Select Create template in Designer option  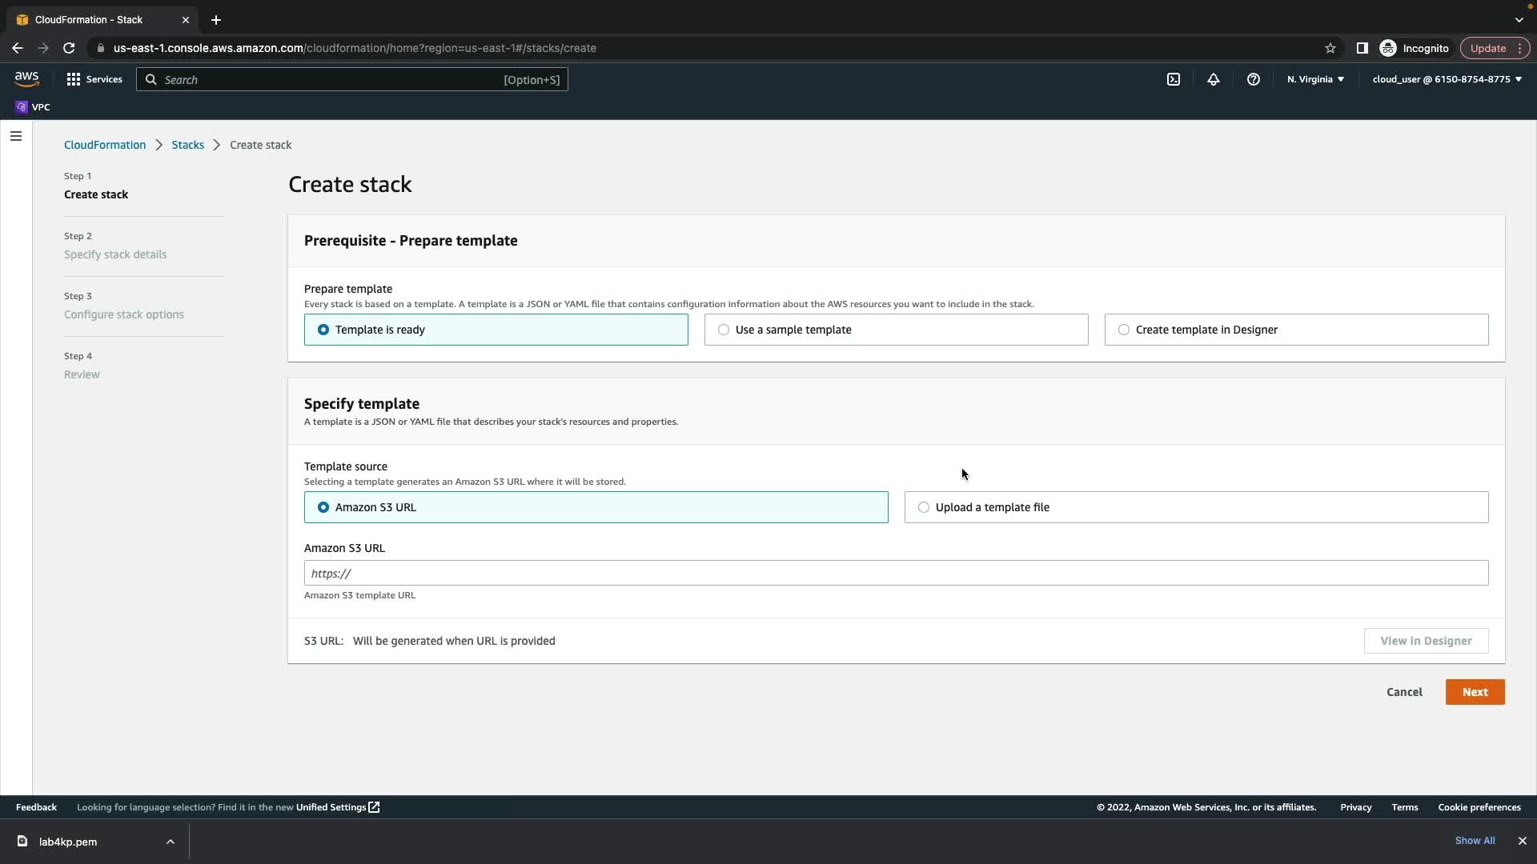coord(1295,330)
